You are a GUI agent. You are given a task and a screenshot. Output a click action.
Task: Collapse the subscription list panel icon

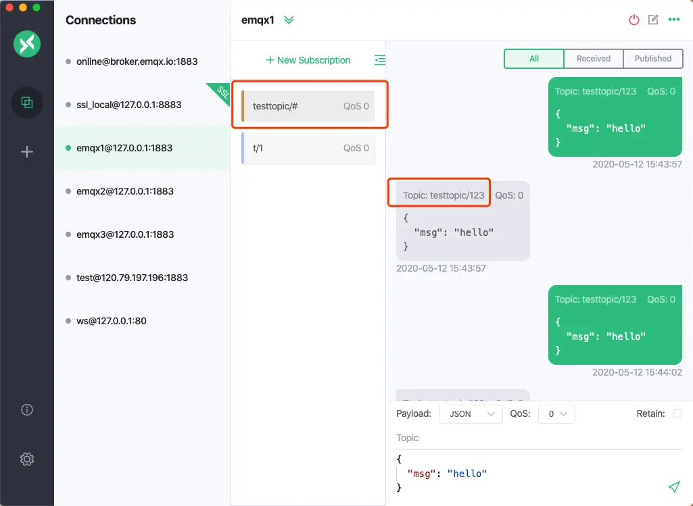[380, 60]
